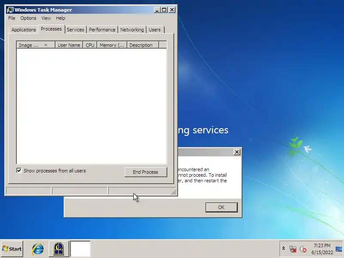Viewport: 344px width, 258px height.
Task: Select the Processes tab
Action: point(51,29)
